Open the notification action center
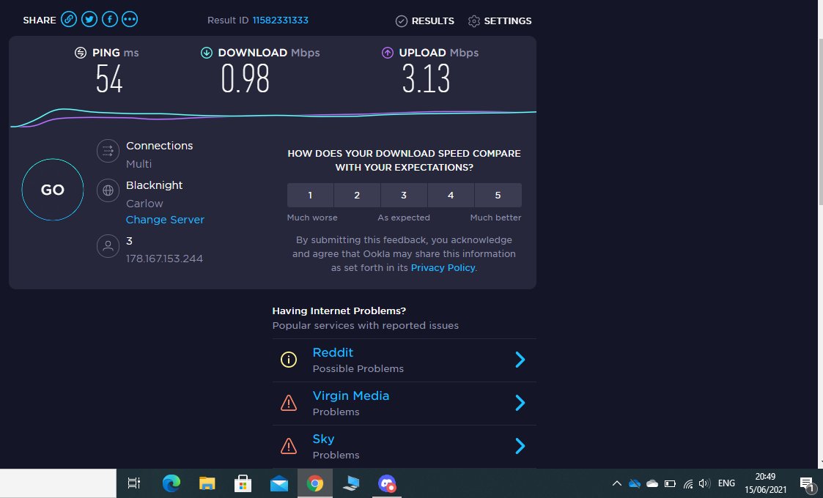Screen dimensions: 823x498 [808, 483]
